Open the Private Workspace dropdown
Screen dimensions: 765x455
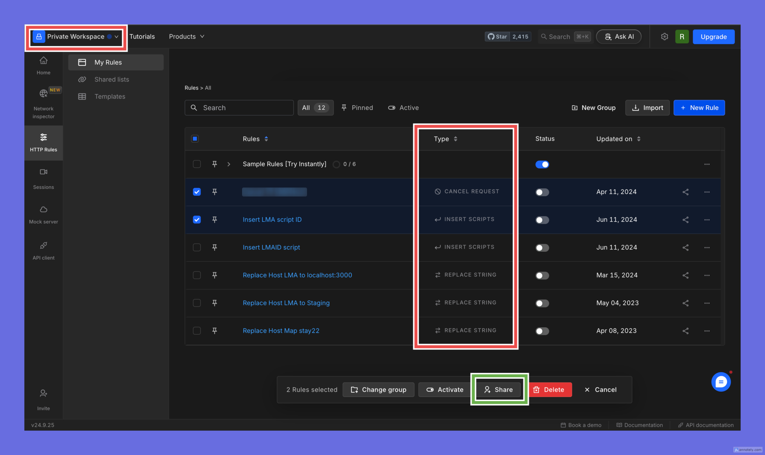pos(76,37)
